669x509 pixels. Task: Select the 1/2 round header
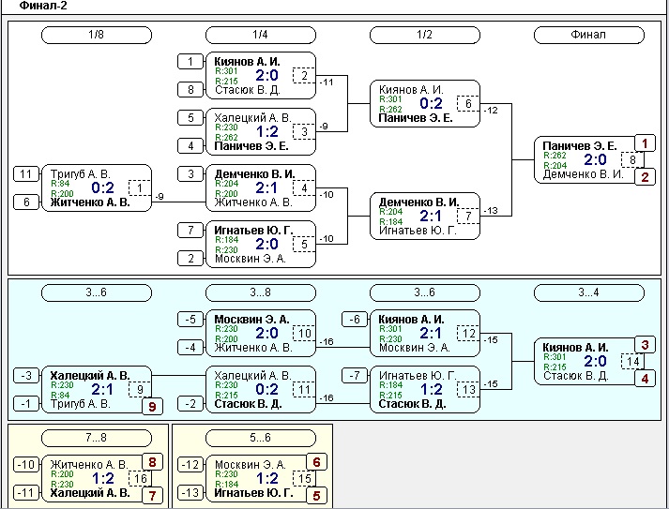coord(425,35)
